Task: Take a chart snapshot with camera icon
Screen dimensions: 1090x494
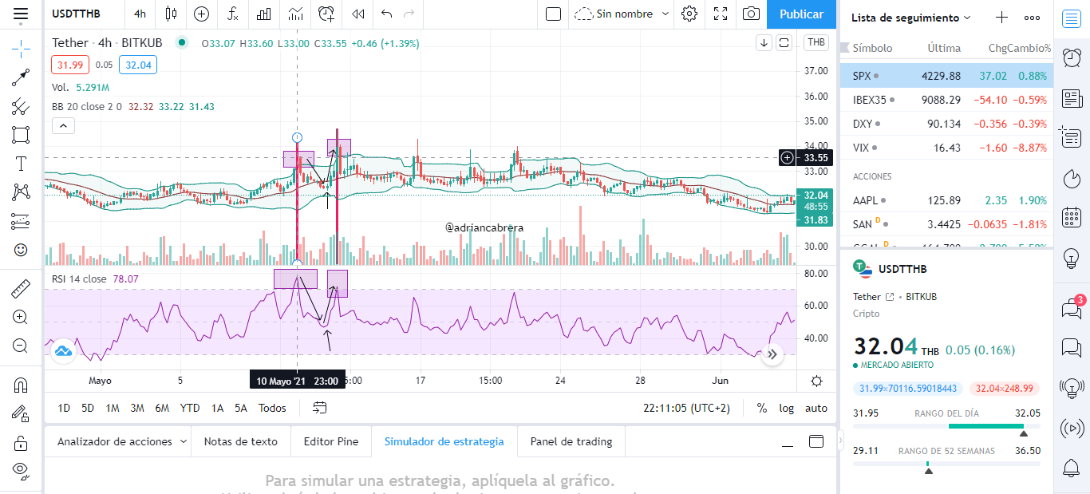Action: [x=751, y=14]
